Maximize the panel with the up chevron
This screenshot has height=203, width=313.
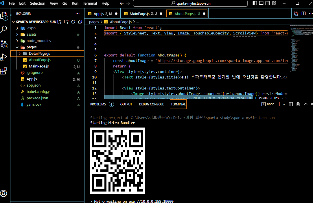[x=305, y=104]
